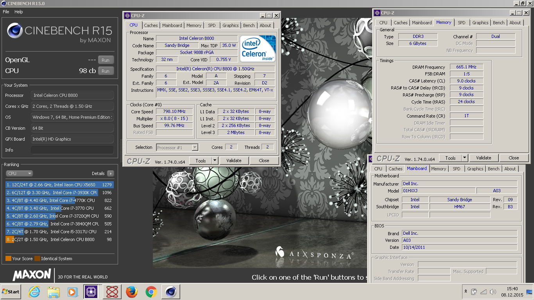534x300 pixels.
Task: Open the Help menu in Cinebench
Action: point(19,12)
